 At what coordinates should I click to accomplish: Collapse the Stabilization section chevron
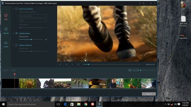point(13,33)
